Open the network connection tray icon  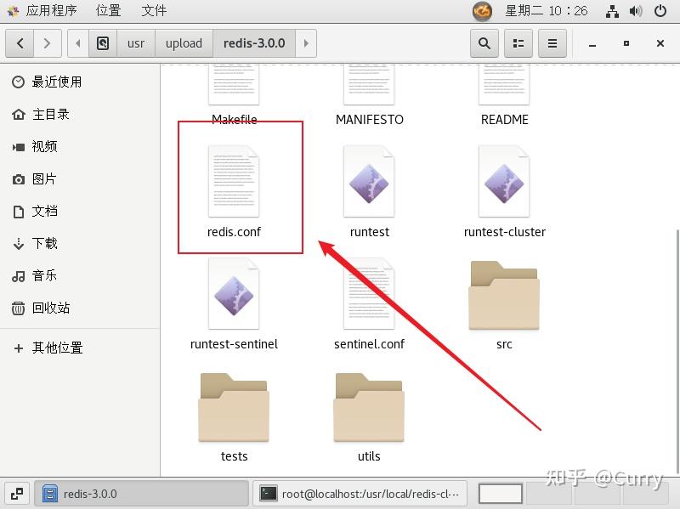pos(612,11)
